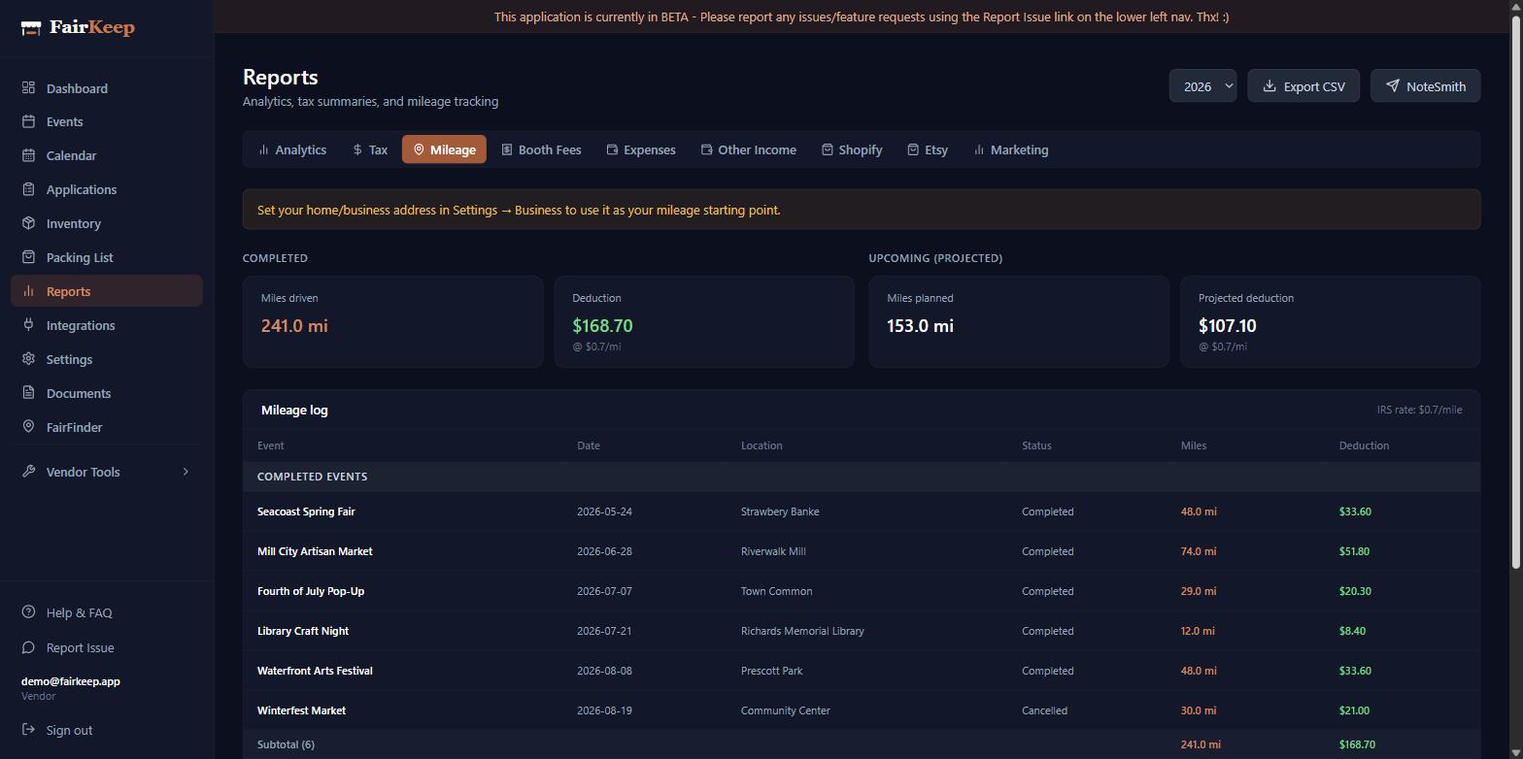The width and height of the screenshot is (1523, 759).
Task: Click the active Mileage tab
Action: (444, 149)
